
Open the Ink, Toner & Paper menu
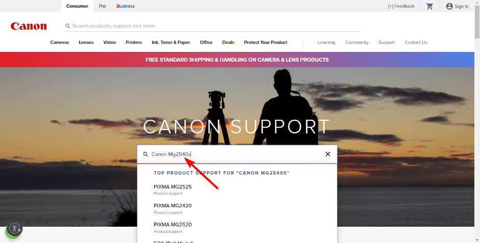point(171,42)
